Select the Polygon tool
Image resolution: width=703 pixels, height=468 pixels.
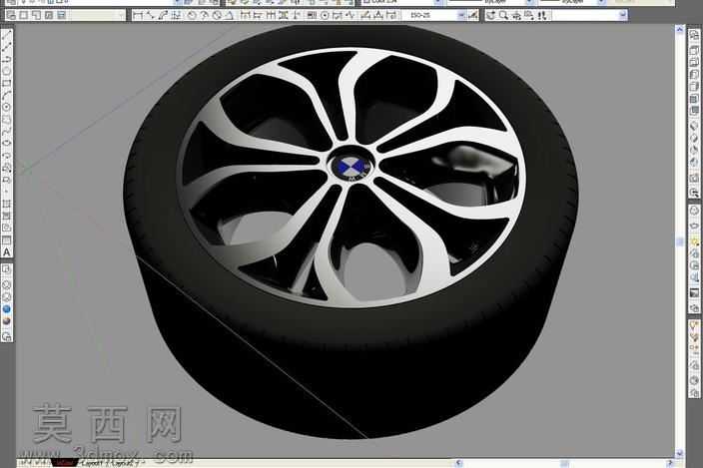click(x=7, y=71)
